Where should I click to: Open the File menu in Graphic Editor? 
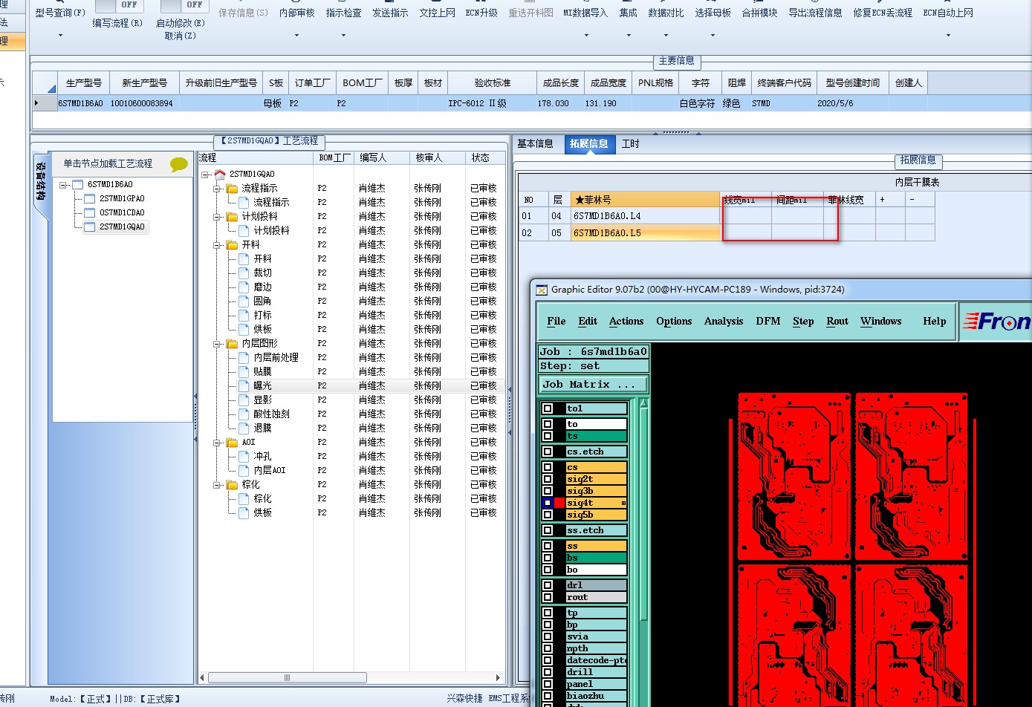point(556,321)
